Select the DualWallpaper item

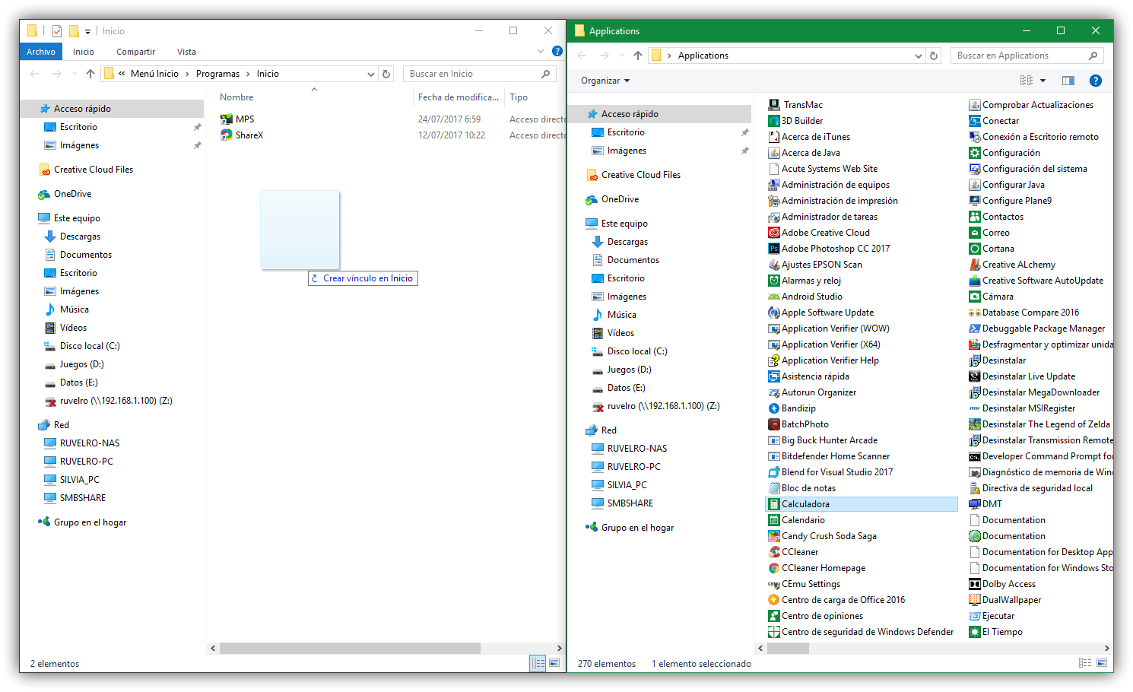click(x=1004, y=600)
